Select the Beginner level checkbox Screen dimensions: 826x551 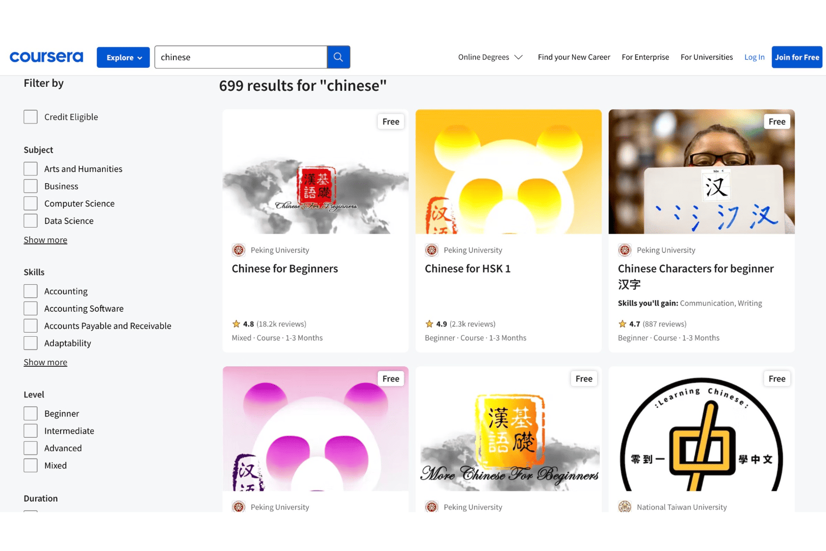pyautogui.click(x=31, y=414)
